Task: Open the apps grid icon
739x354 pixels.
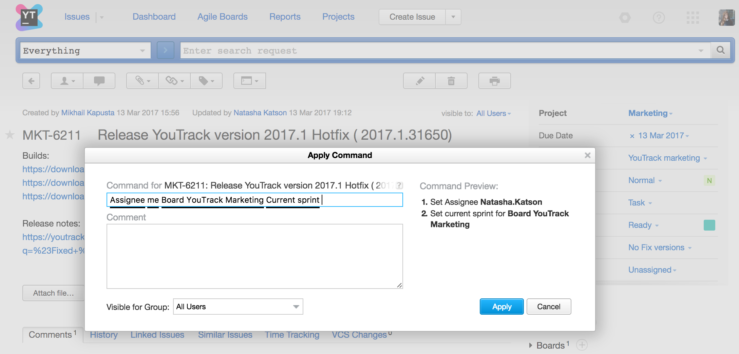Action: pos(693,17)
